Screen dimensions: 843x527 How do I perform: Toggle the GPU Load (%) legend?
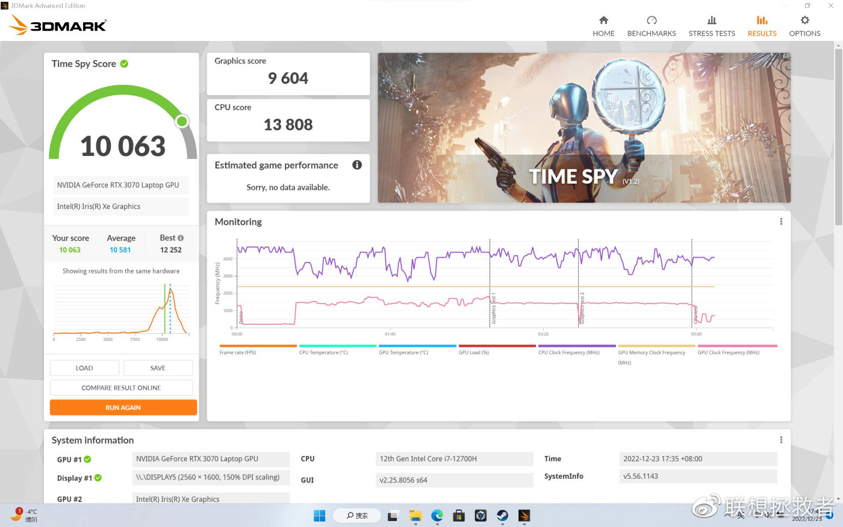(497, 350)
